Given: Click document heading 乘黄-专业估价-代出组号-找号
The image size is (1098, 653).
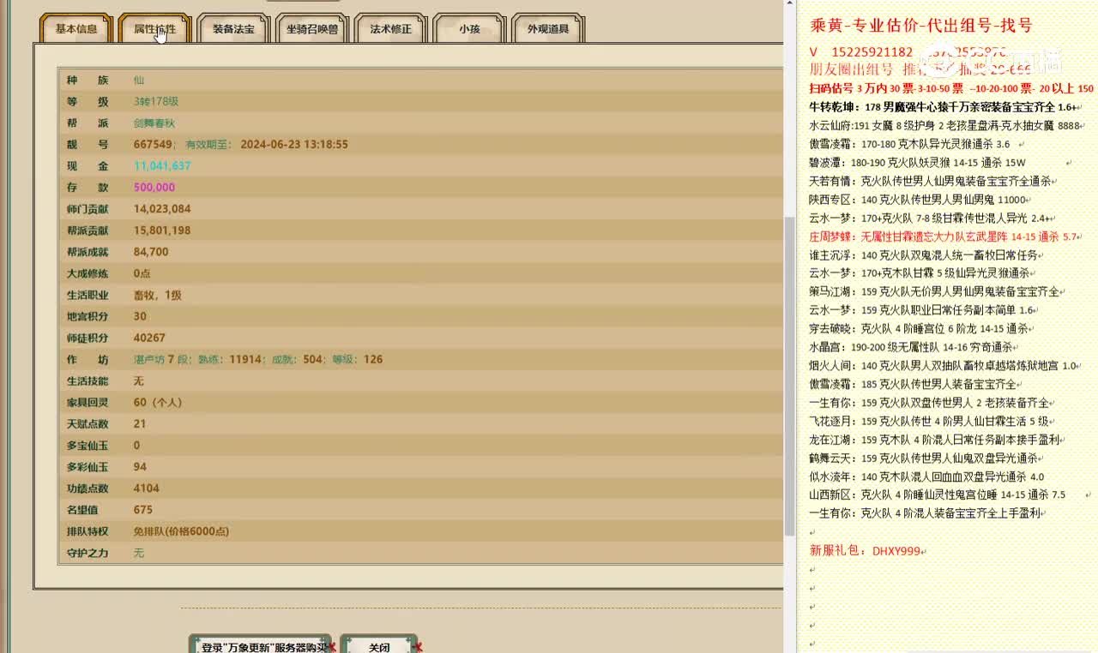Looking at the screenshot, I should pyautogui.click(x=921, y=26).
